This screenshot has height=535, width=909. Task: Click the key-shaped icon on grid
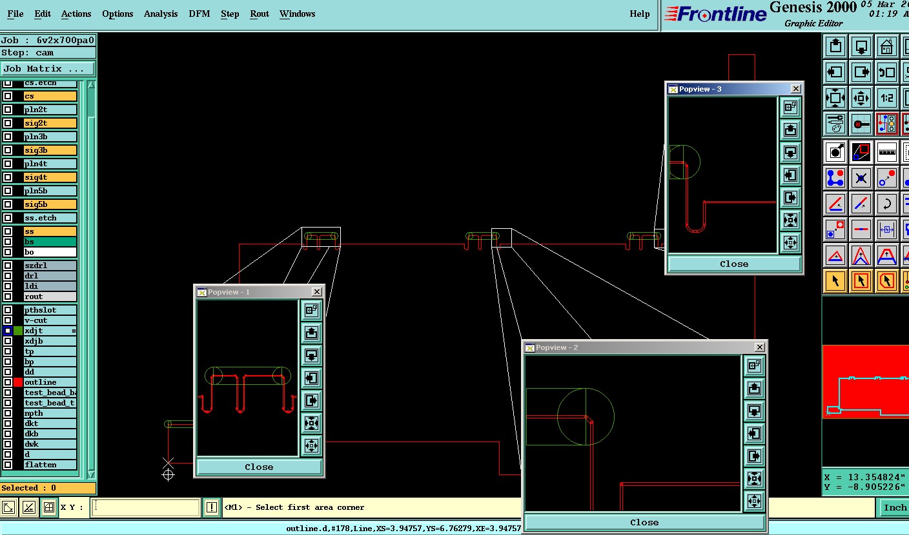[861, 124]
